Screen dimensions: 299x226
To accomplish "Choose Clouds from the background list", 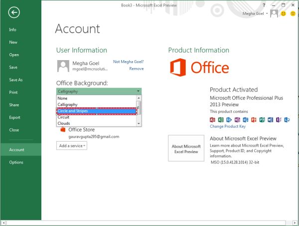I will (x=97, y=123).
